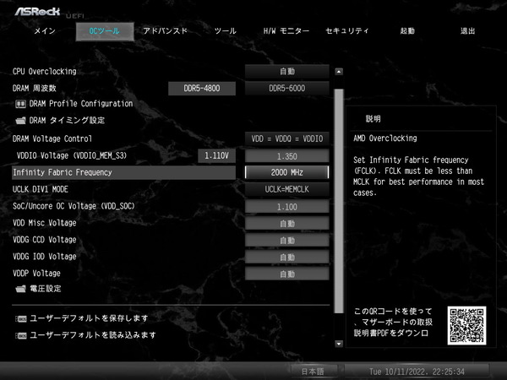Image resolution: width=507 pixels, height=380 pixels.
Task: Switch to the アドバンスド tab
Action: click(x=165, y=31)
